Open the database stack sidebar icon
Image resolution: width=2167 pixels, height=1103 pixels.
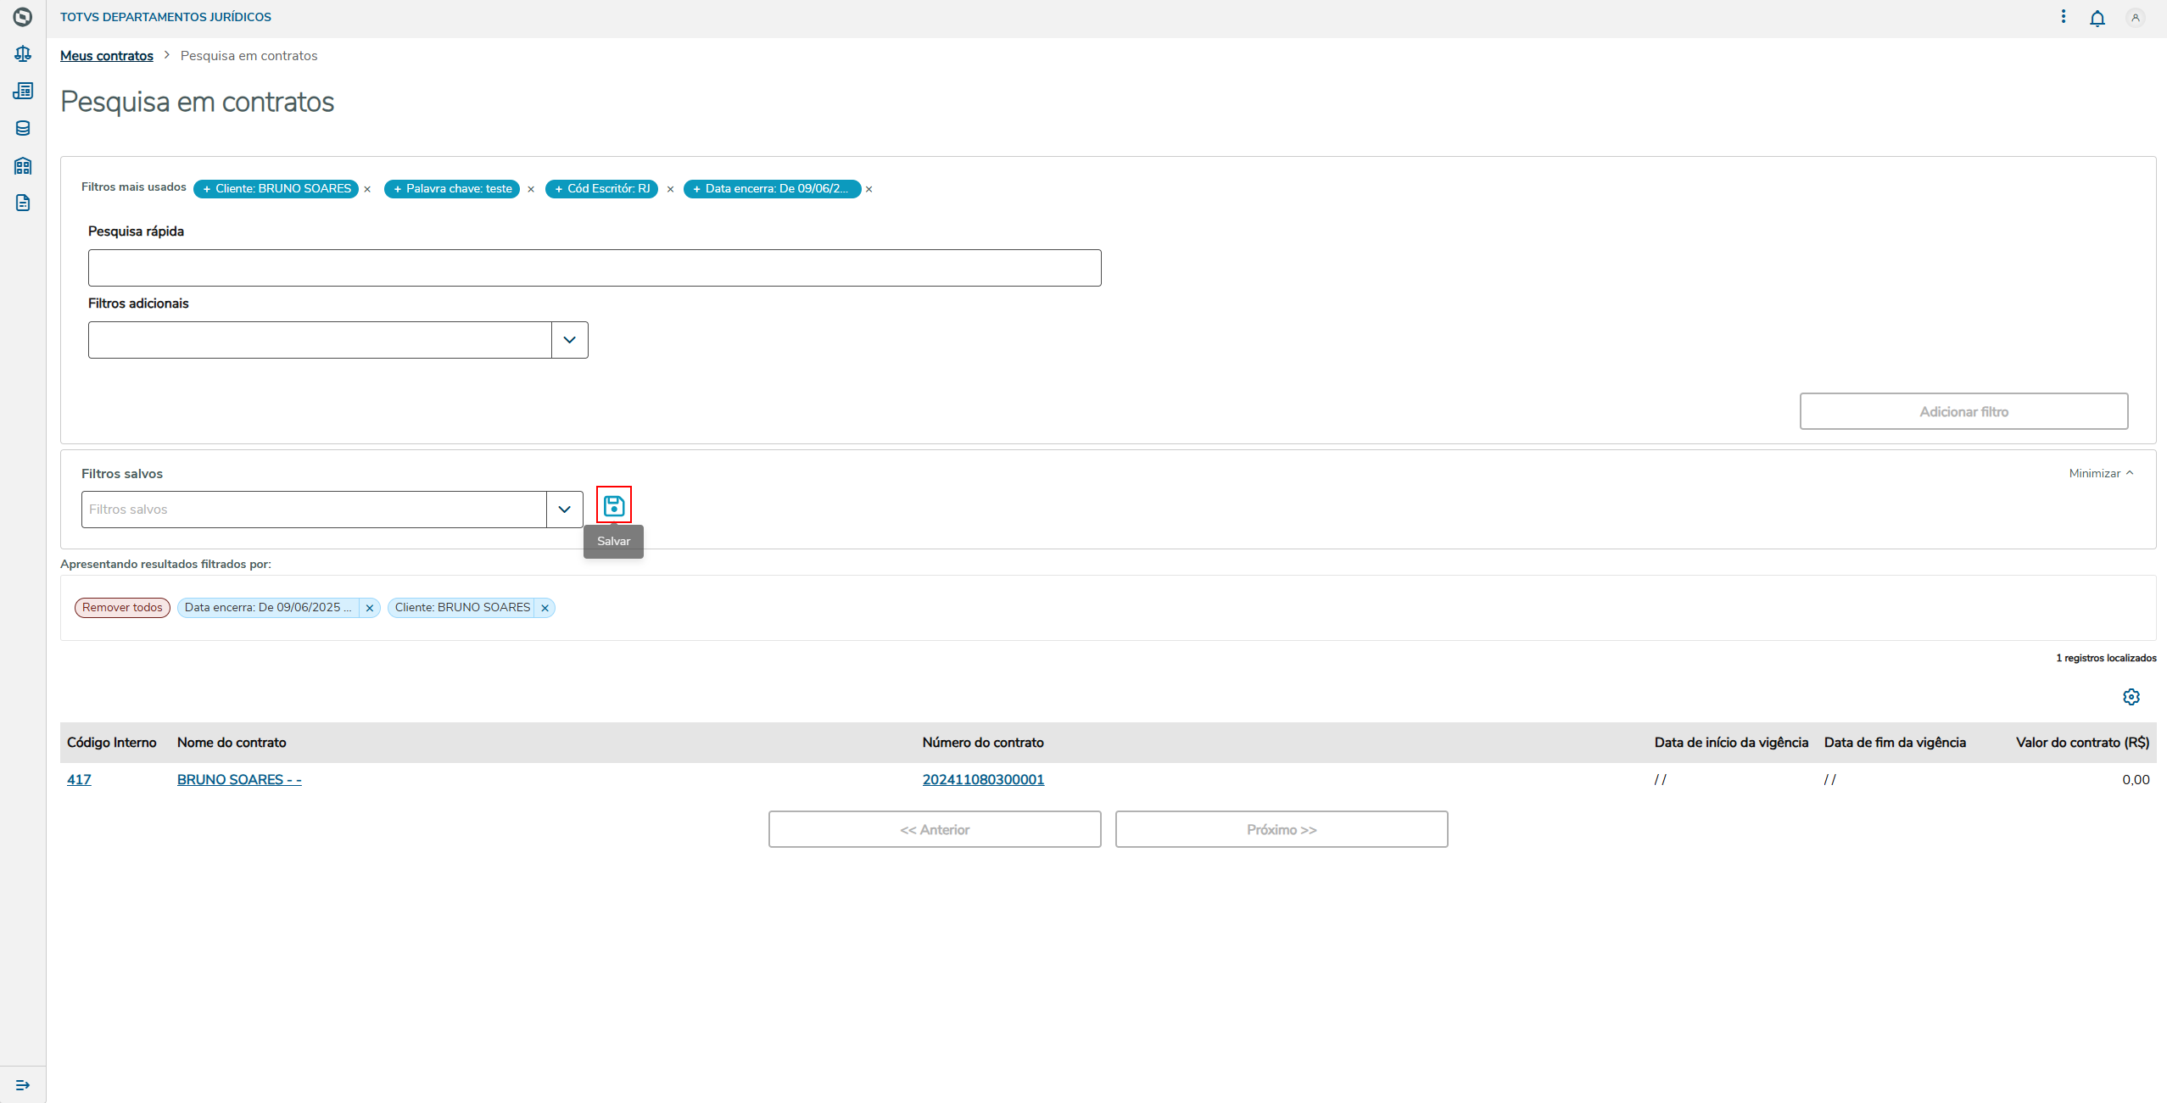pos(23,128)
